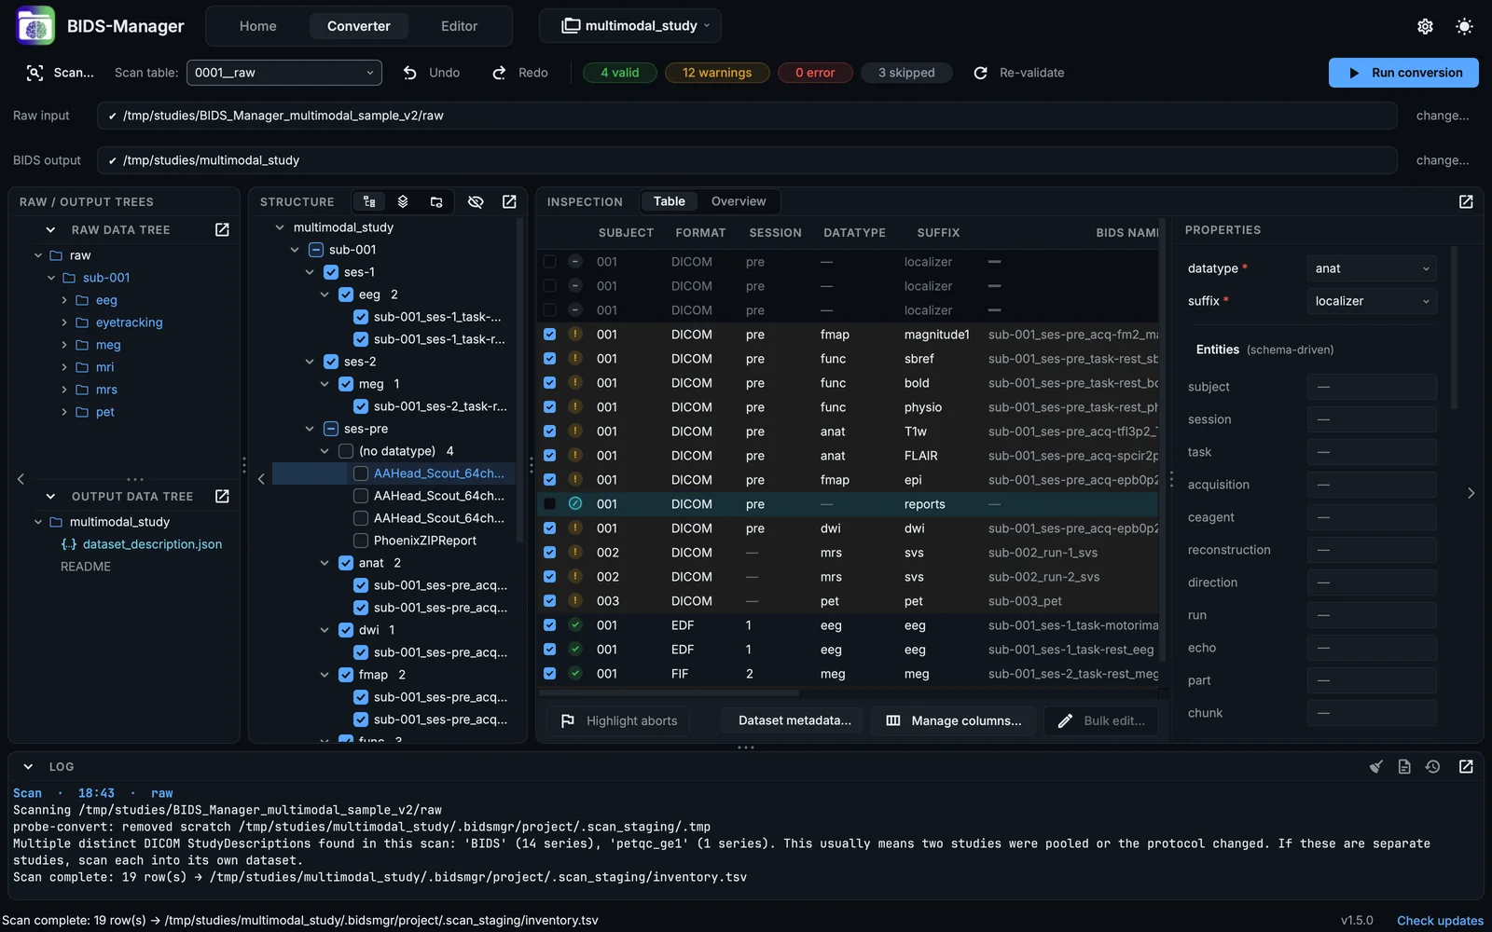Pop out the Inspection panel

[1466, 201]
